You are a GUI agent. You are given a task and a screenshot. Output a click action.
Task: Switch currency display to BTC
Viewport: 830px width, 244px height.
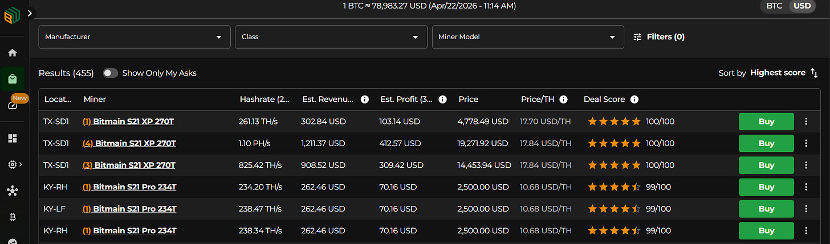[x=774, y=6]
